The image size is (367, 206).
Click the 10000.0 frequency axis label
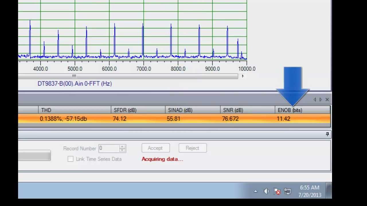(247, 69)
